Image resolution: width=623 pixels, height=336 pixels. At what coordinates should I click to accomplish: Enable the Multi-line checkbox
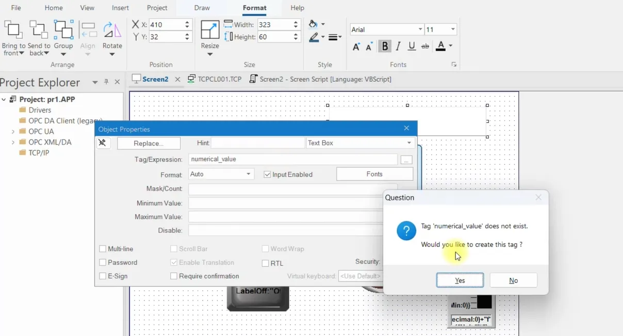tap(103, 249)
